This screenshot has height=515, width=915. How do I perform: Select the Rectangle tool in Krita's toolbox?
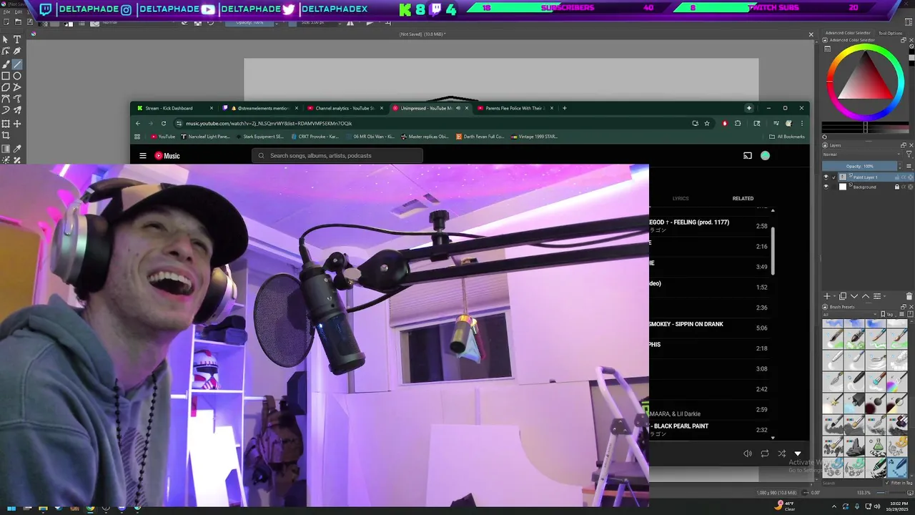[6, 76]
